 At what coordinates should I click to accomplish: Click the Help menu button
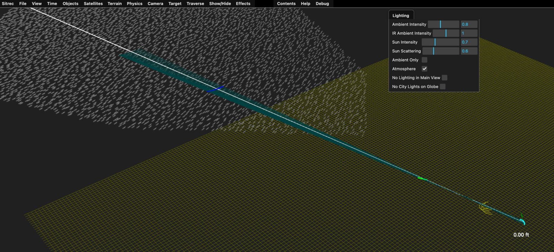[x=305, y=3]
